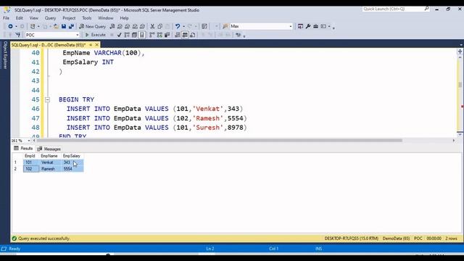Open the Max find combo box dropdown arrow
Image resolution: width=464 pixels, height=261 pixels.
(291, 26)
